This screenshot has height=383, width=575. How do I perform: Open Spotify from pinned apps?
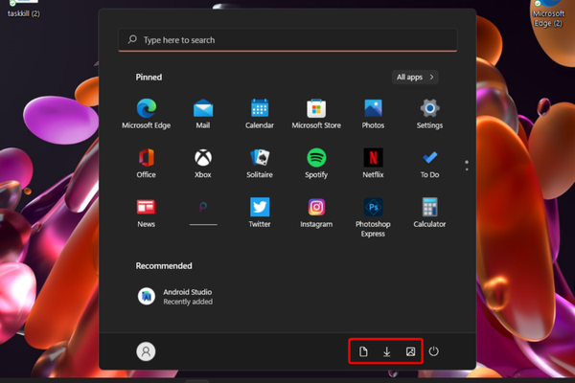(316, 163)
